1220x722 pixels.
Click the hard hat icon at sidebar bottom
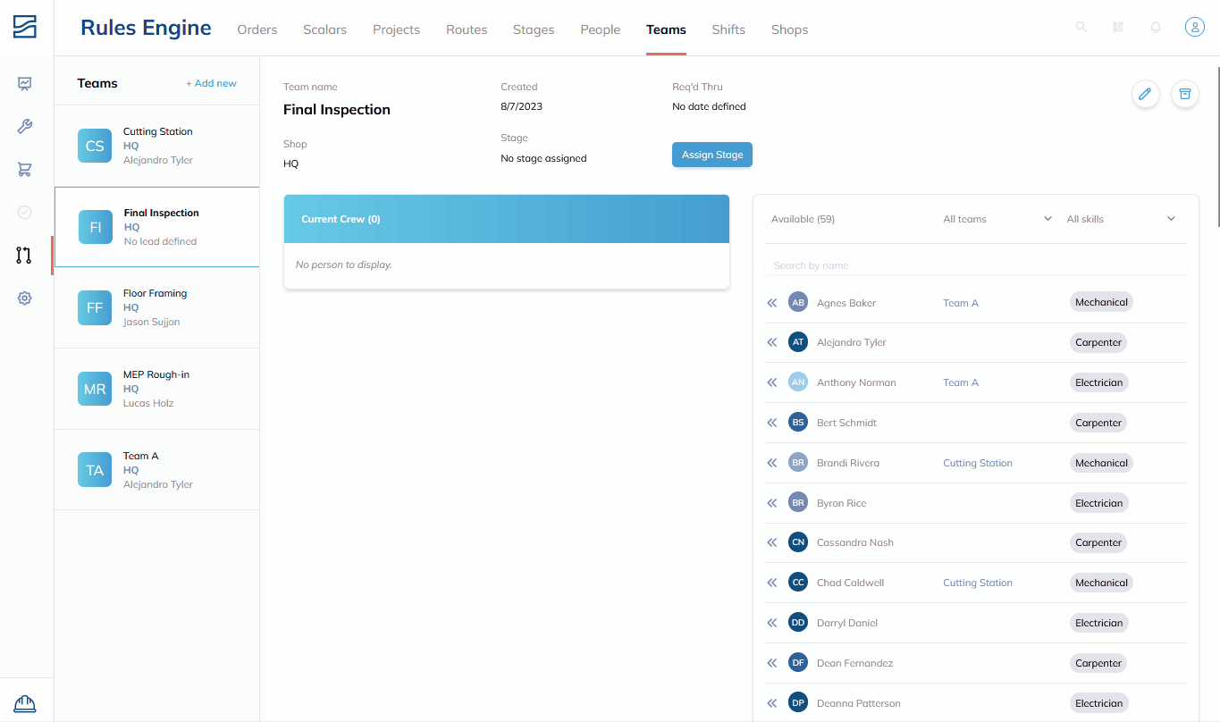25,704
